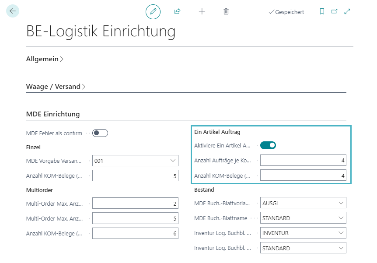
Task: Click the edit pencil icon
Action: [x=153, y=11]
